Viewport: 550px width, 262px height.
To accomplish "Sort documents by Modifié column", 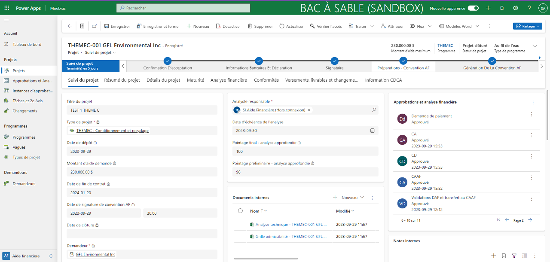I will 345,211.
